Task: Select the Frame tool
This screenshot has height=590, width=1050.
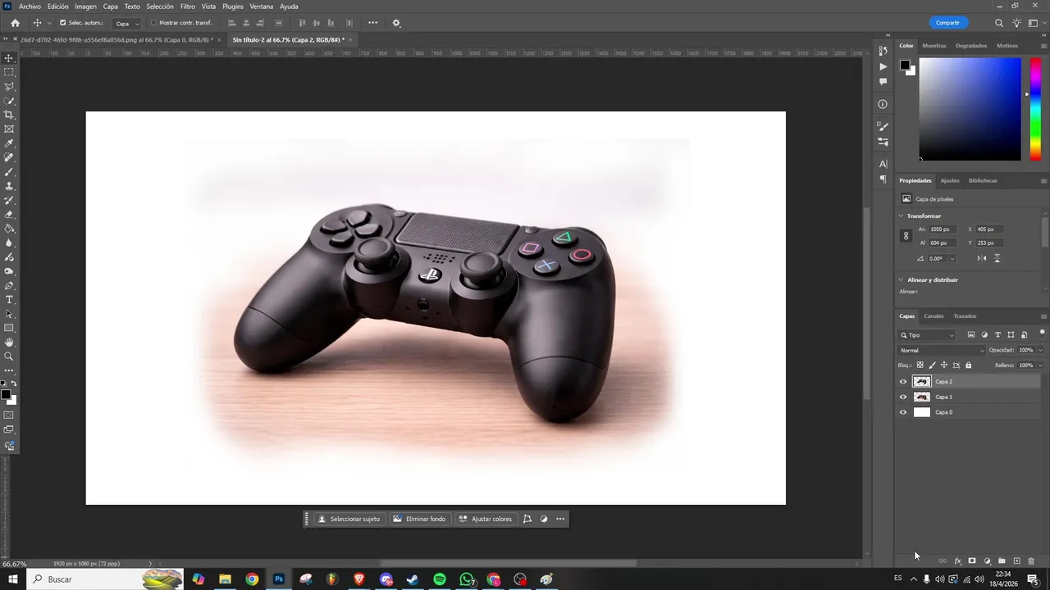Action: point(9,129)
